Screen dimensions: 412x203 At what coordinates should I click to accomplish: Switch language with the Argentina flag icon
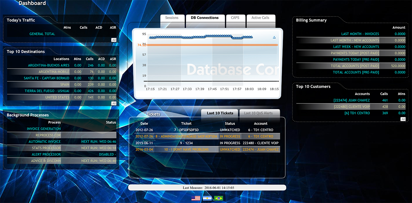(207, 198)
